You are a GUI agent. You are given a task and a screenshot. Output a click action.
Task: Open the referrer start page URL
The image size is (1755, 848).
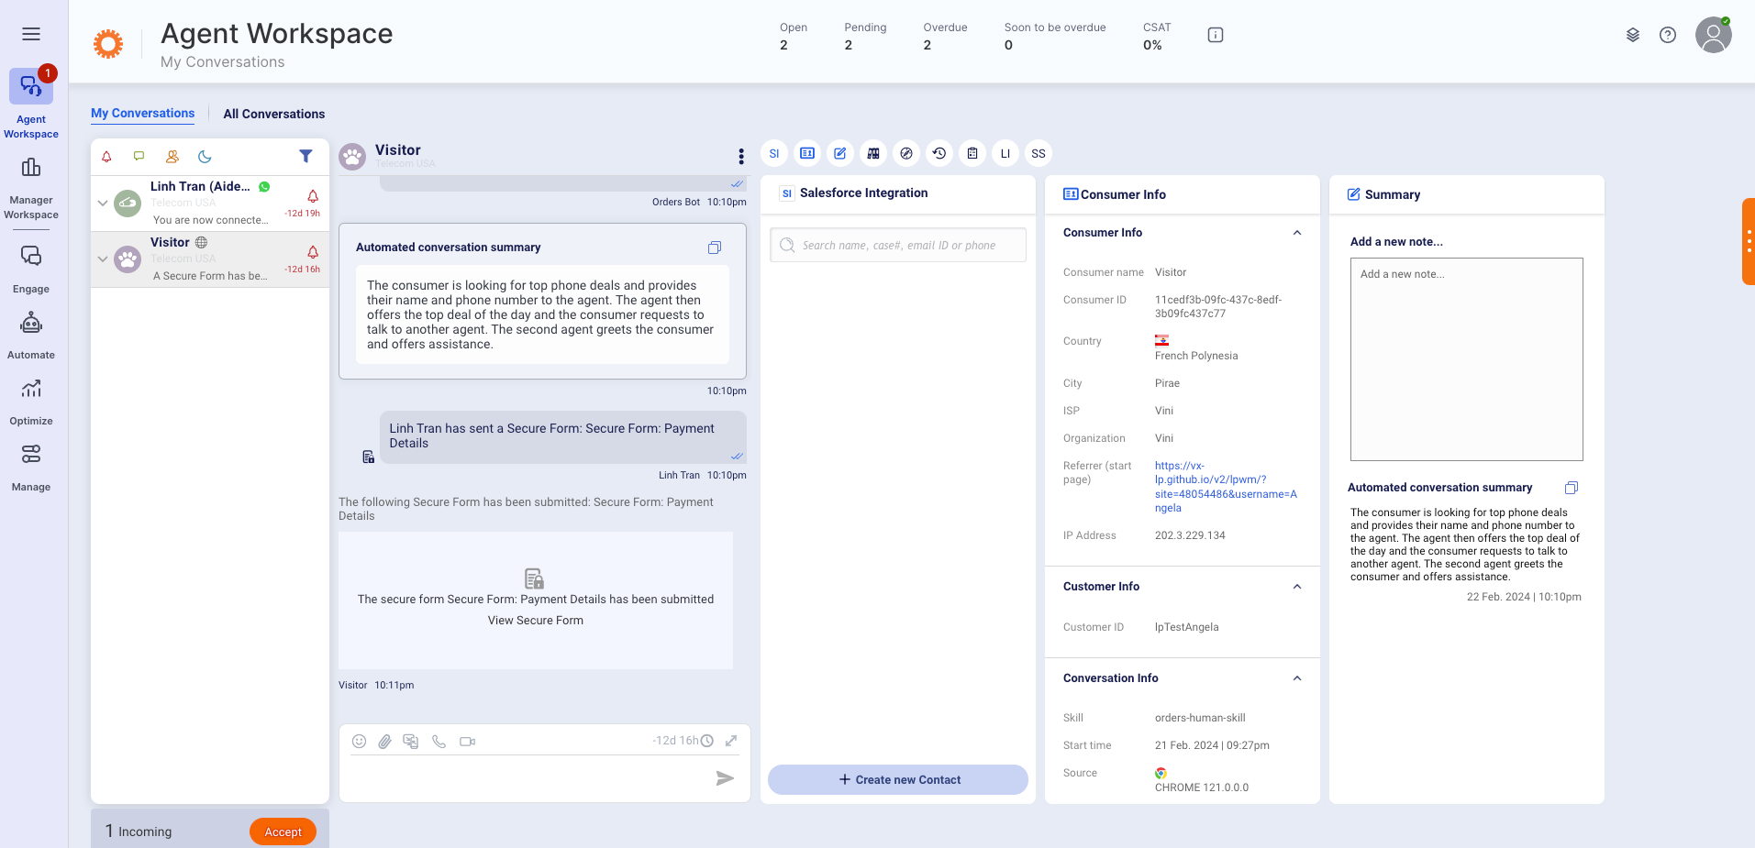click(x=1226, y=487)
